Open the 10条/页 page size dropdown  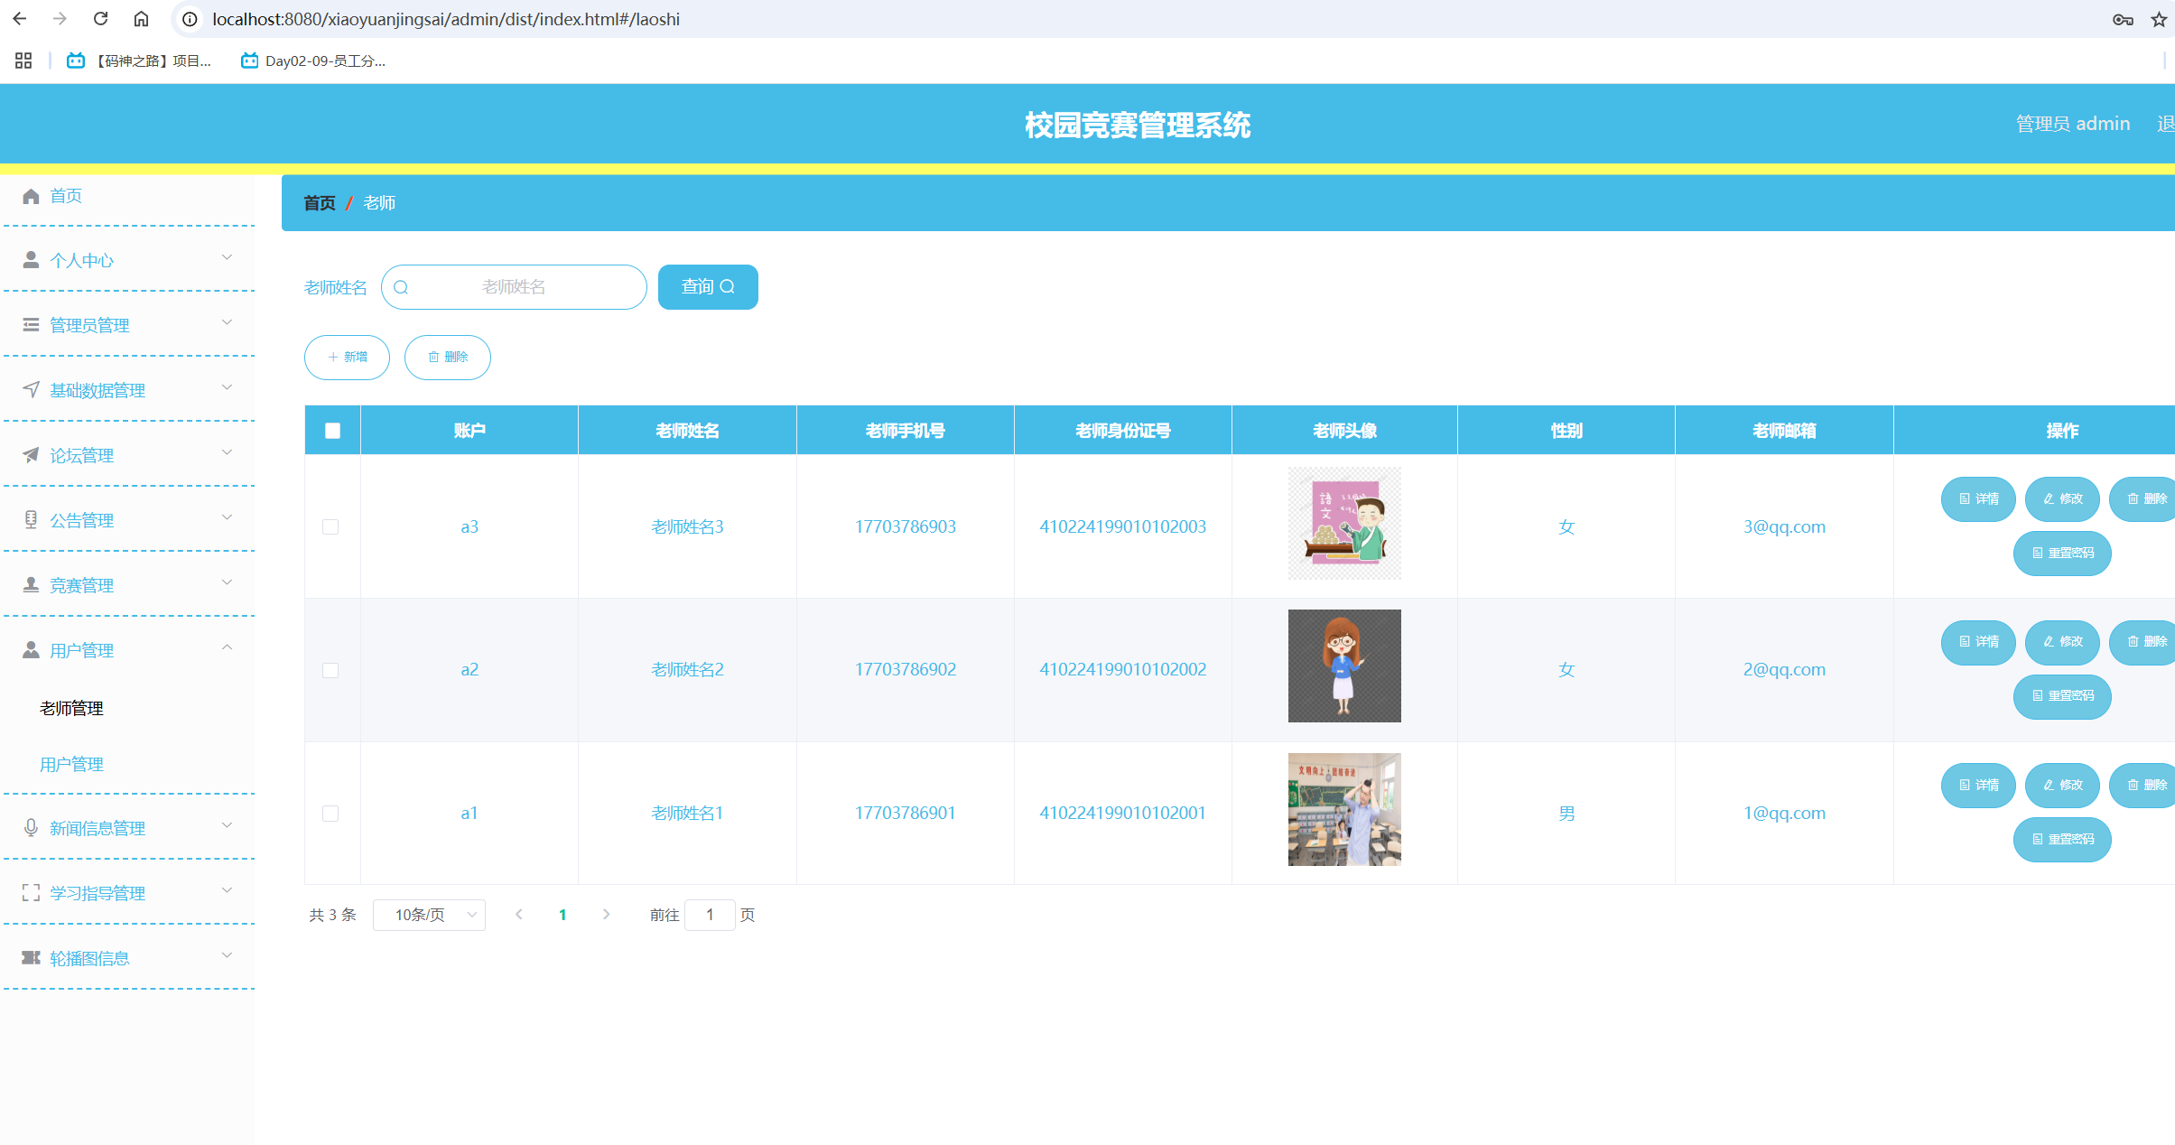[429, 915]
